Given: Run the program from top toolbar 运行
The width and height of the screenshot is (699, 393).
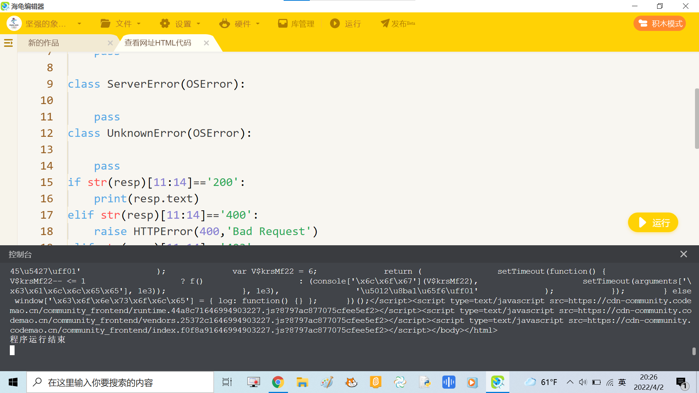Looking at the screenshot, I should point(345,24).
